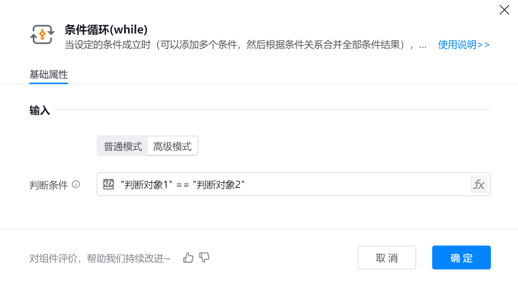Open the fx expression editor
The height and width of the screenshot is (282, 518).
tap(478, 184)
